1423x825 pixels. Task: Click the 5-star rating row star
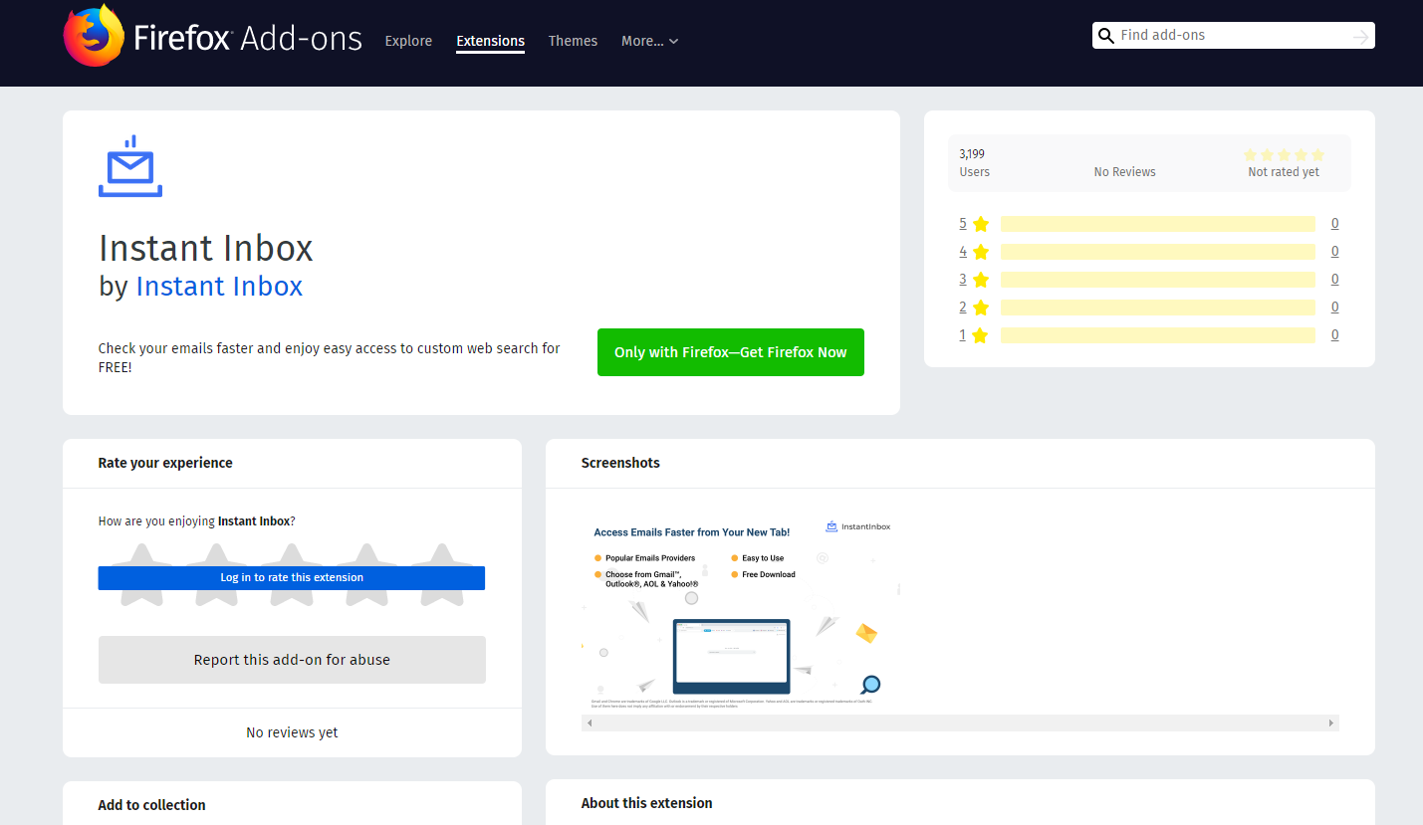[x=981, y=224]
